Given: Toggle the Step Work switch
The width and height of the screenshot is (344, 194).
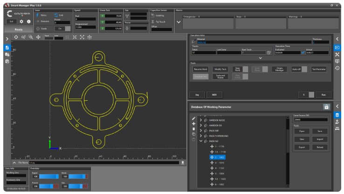Looking at the screenshot, I should tap(240, 69).
